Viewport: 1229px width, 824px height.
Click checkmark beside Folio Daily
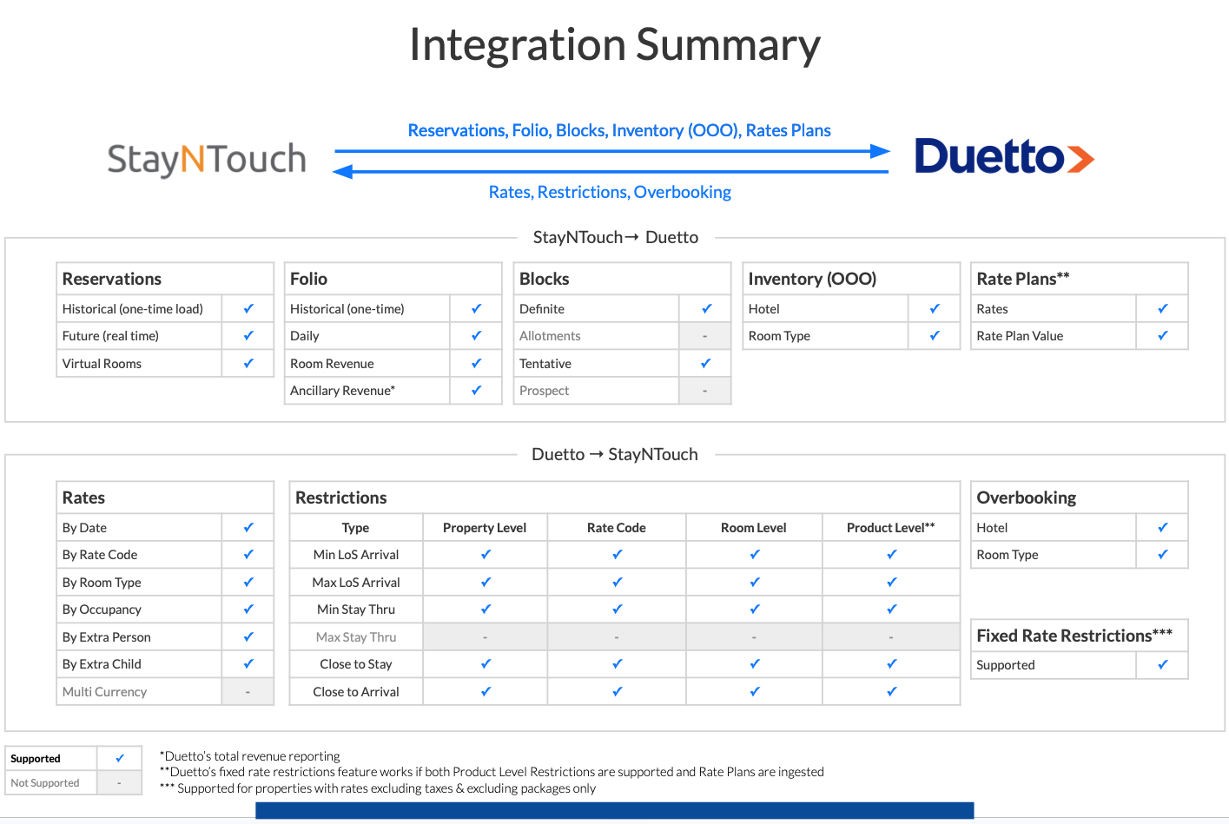coord(476,335)
